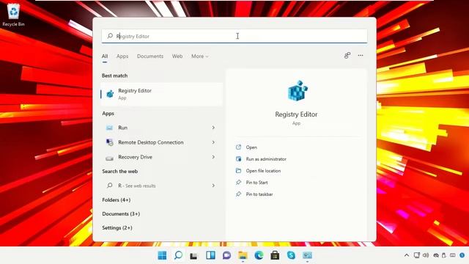
Task: Click Registry Editor icon in best match
Action: point(110,94)
